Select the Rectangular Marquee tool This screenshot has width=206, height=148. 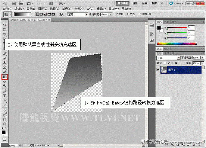(4, 30)
